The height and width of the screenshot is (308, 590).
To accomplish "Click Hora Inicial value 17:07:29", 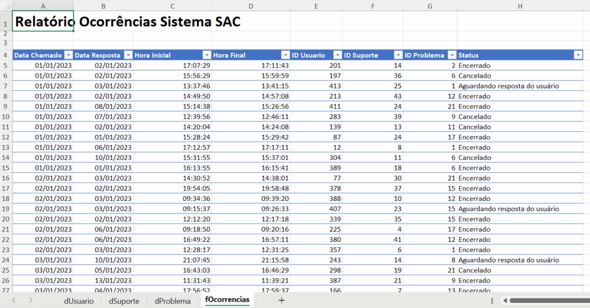I will (196, 66).
